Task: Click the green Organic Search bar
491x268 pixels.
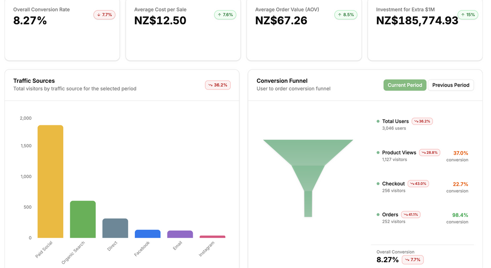Action: click(x=83, y=219)
